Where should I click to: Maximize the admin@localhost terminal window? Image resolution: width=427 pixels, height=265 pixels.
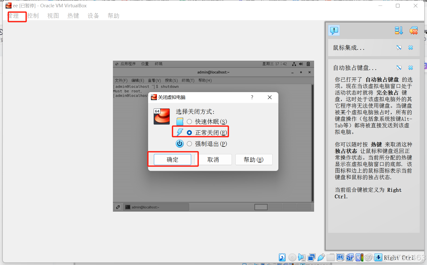[x=301, y=72]
